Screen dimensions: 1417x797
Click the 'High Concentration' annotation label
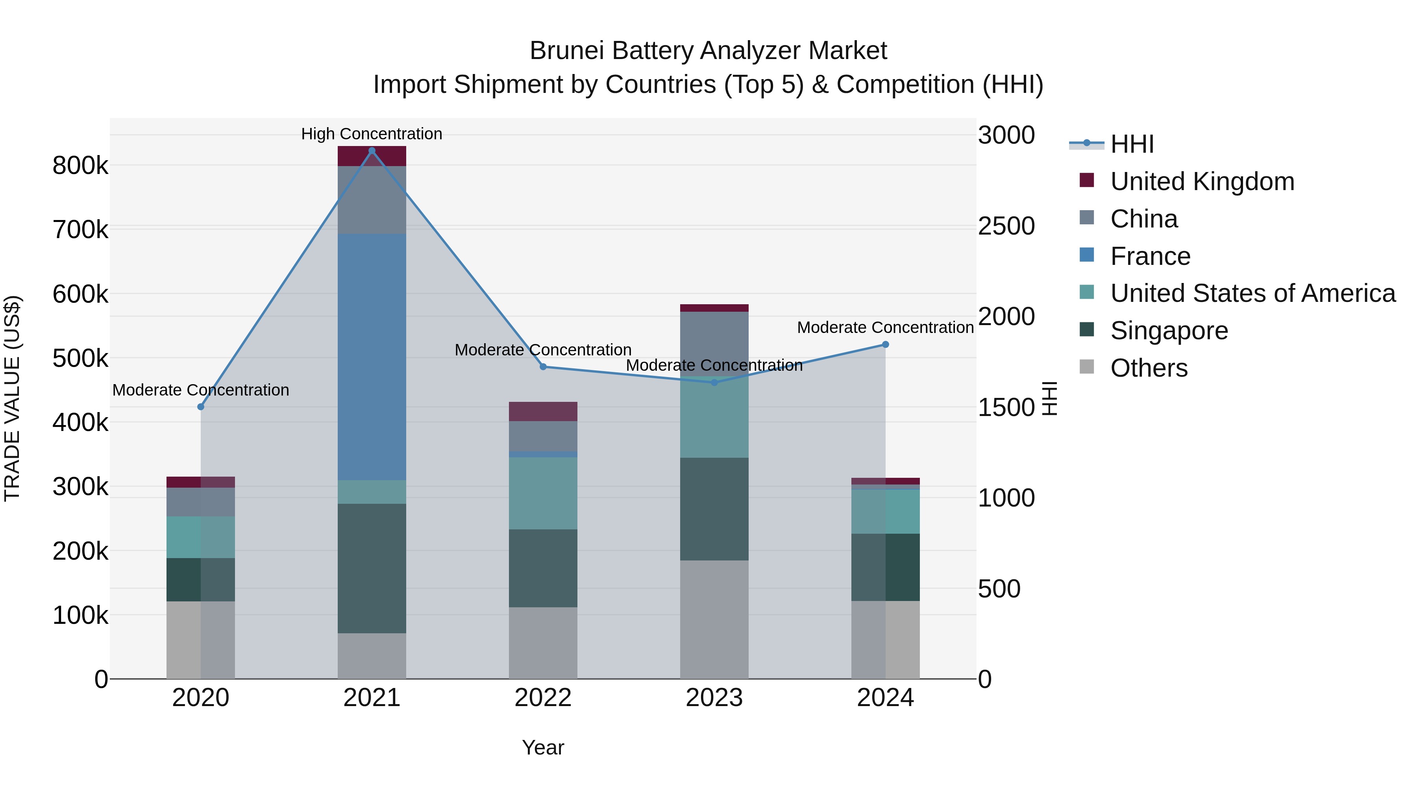pos(372,134)
